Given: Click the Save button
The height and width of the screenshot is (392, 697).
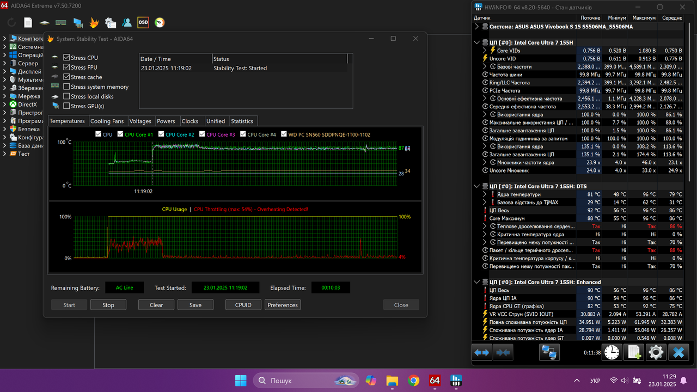Looking at the screenshot, I should tap(195, 305).
